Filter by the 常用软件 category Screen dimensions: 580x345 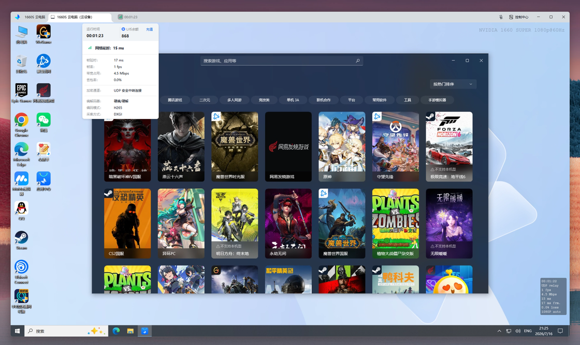[x=379, y=100]
